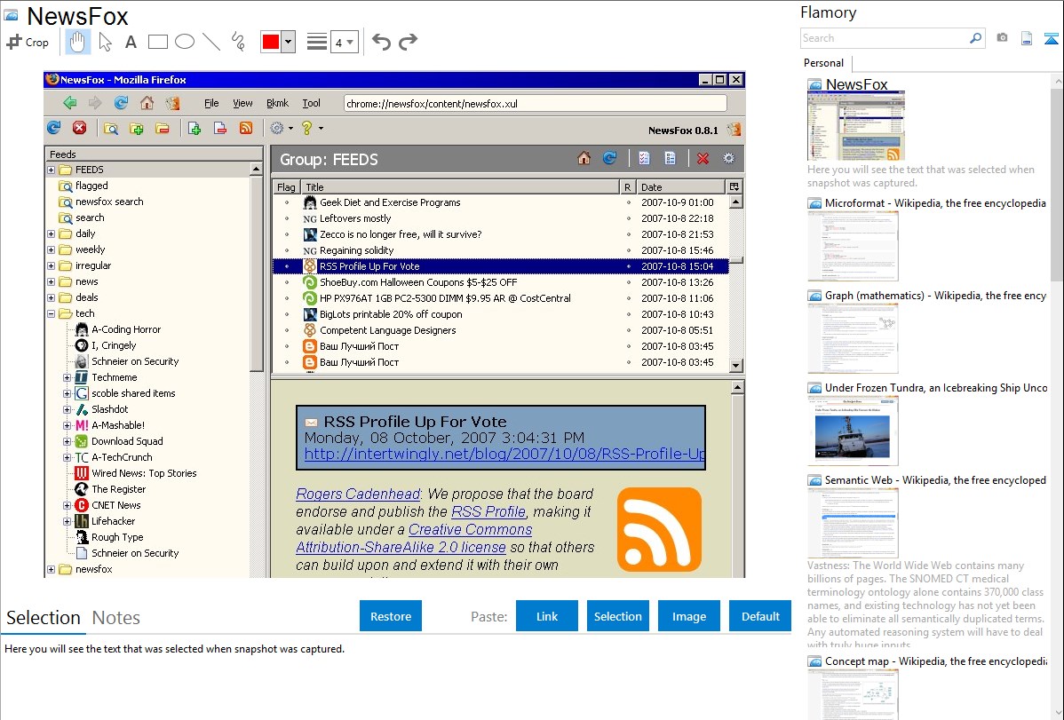
Task: Click the red delete X in Group header
Action: (x=703, y=158)
